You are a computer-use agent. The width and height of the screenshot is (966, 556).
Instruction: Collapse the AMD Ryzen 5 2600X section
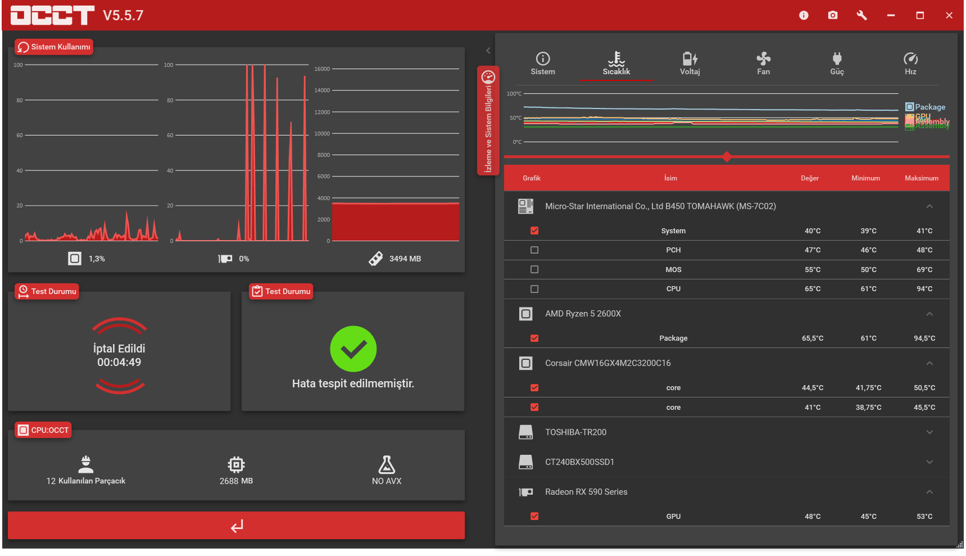point(929,314)
